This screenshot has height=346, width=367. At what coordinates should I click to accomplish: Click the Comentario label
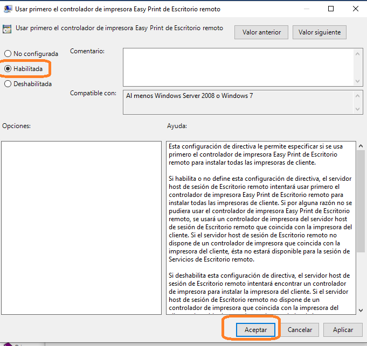(87, 51)
